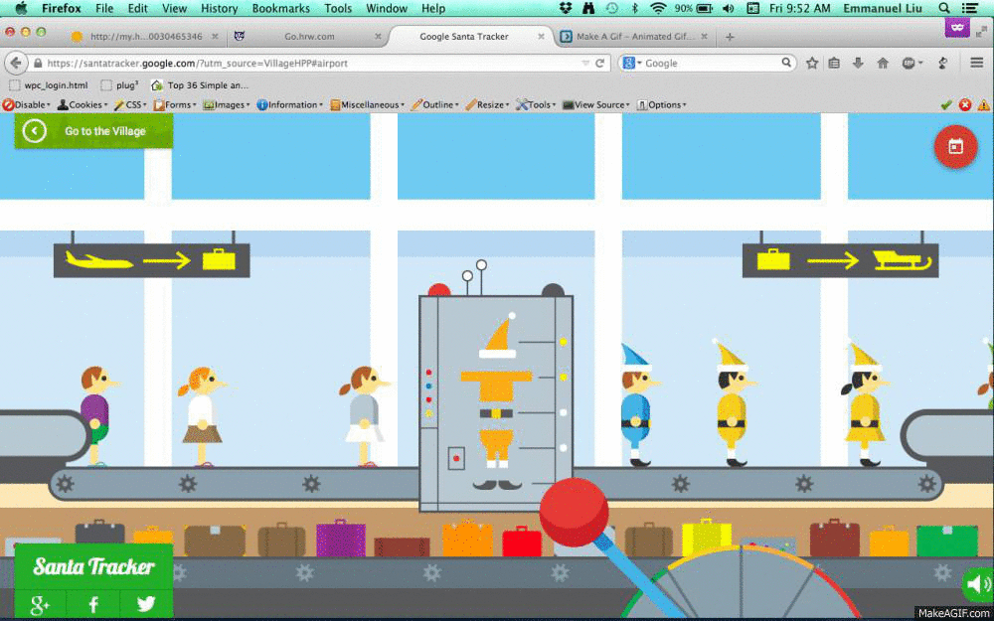Open the Images dropdown in developer toolbar
Screen dimensions: 994x621
(x=228, y=104)
